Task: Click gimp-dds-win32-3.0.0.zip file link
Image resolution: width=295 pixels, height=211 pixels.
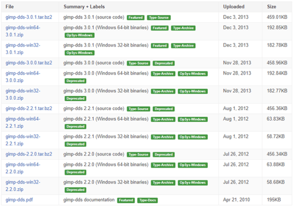Action: coord(23,94)
